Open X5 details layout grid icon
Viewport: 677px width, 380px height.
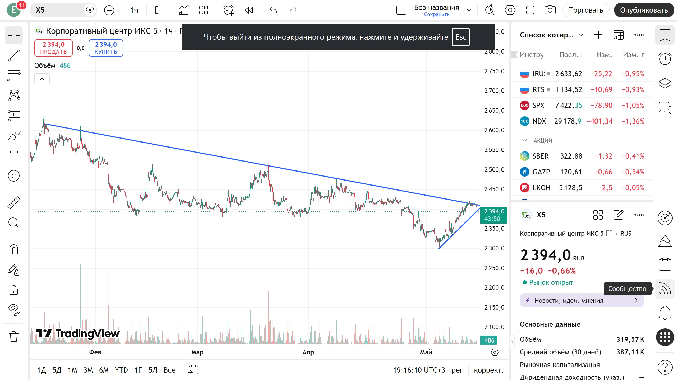598,215
